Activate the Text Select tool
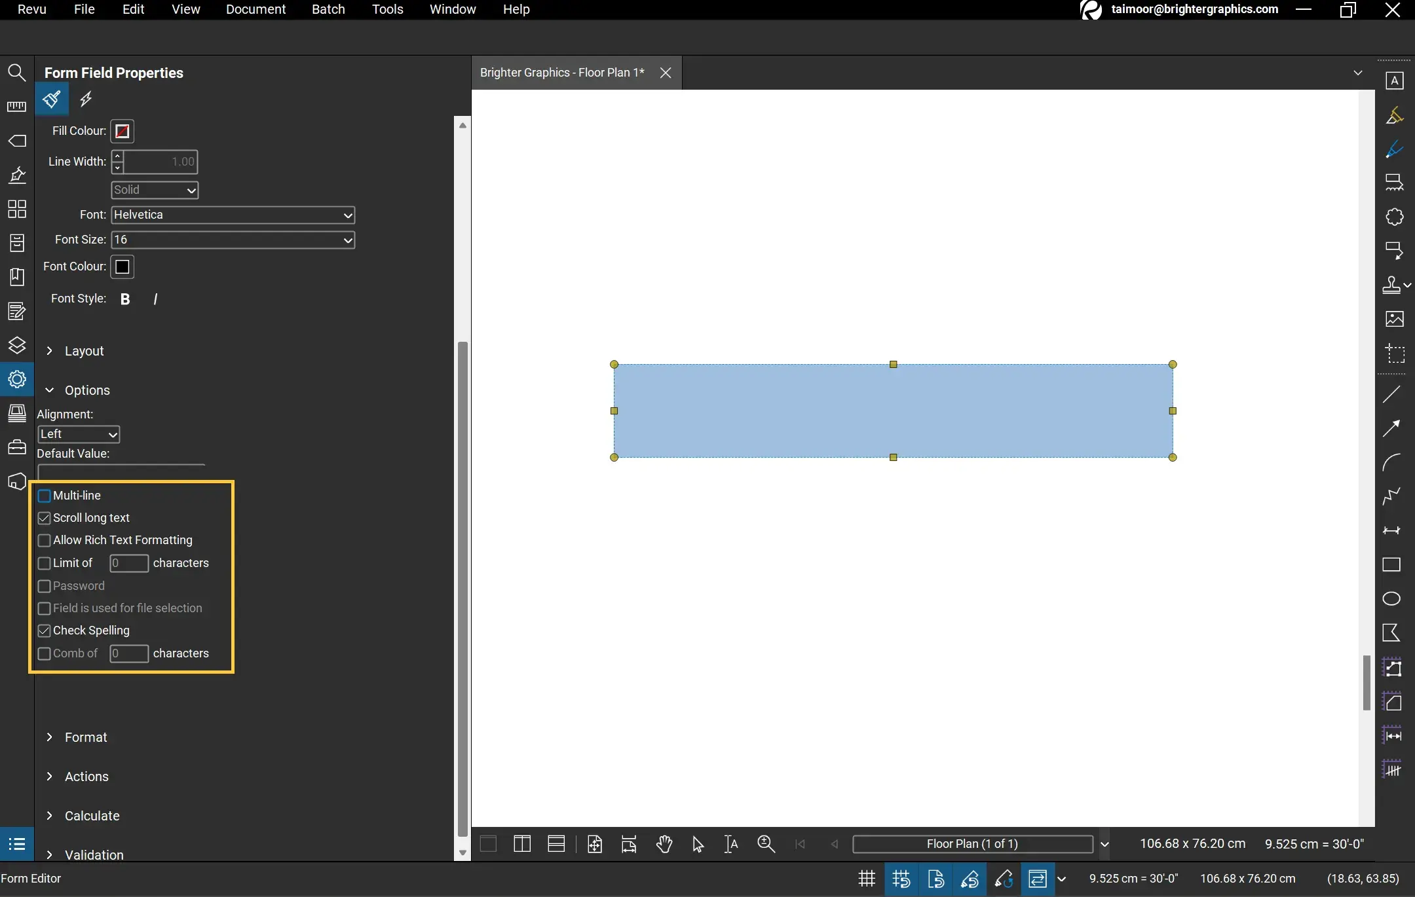Screen dimensions: 1415x897 click(731, 844)
